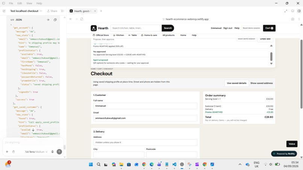Go forward in the embedded browser
Viewport: 303px width, 170px height.
[76, 19]
